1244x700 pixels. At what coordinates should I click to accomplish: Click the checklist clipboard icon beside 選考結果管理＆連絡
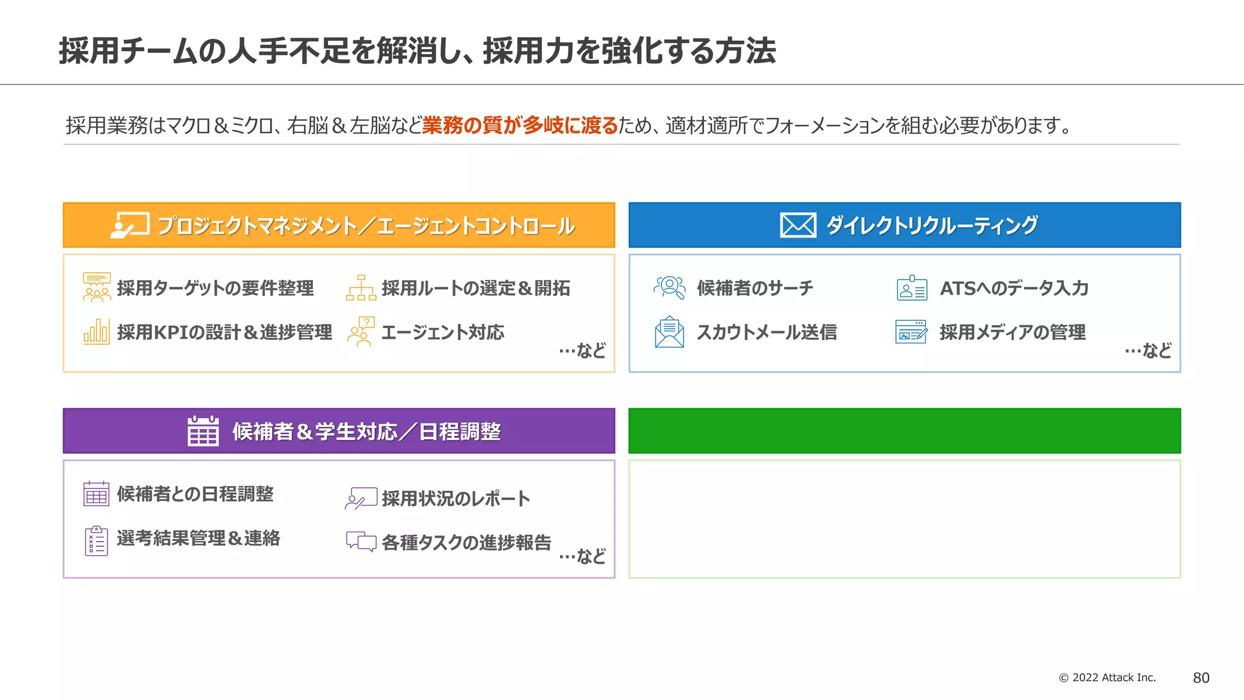[x=96, y=541]
